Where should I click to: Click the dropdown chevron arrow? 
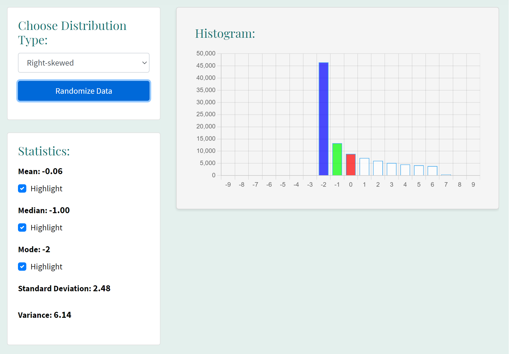point(144,63)
